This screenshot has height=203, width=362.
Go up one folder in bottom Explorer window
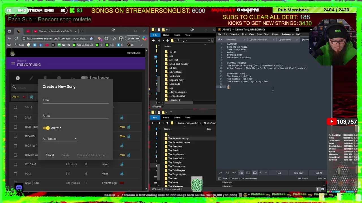tap(167, 123)
